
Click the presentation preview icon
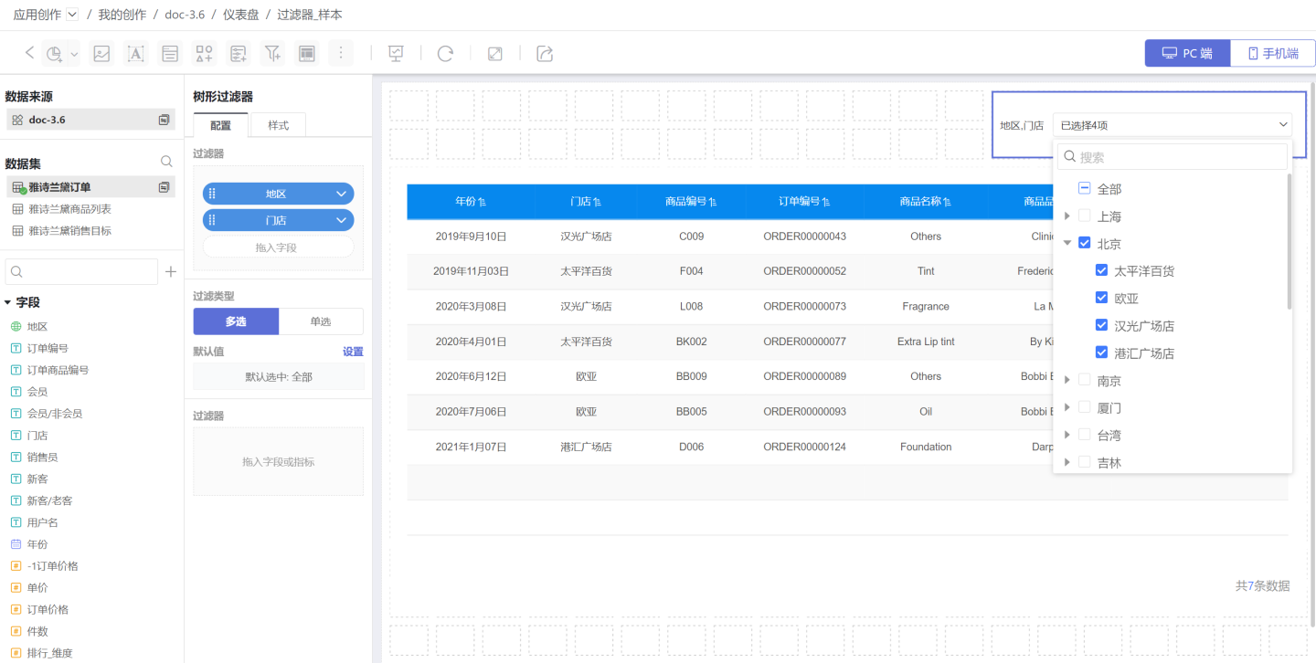(x=396, y=54)
